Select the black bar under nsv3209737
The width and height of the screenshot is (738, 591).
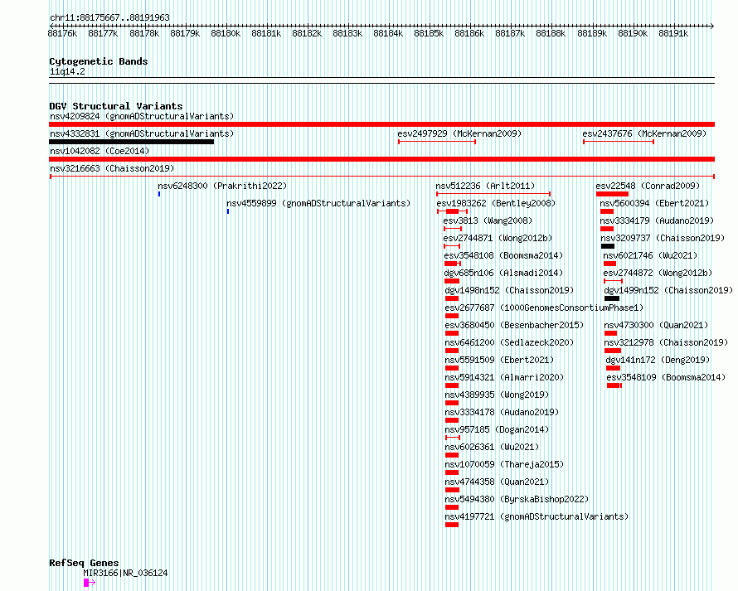point(608,246)
